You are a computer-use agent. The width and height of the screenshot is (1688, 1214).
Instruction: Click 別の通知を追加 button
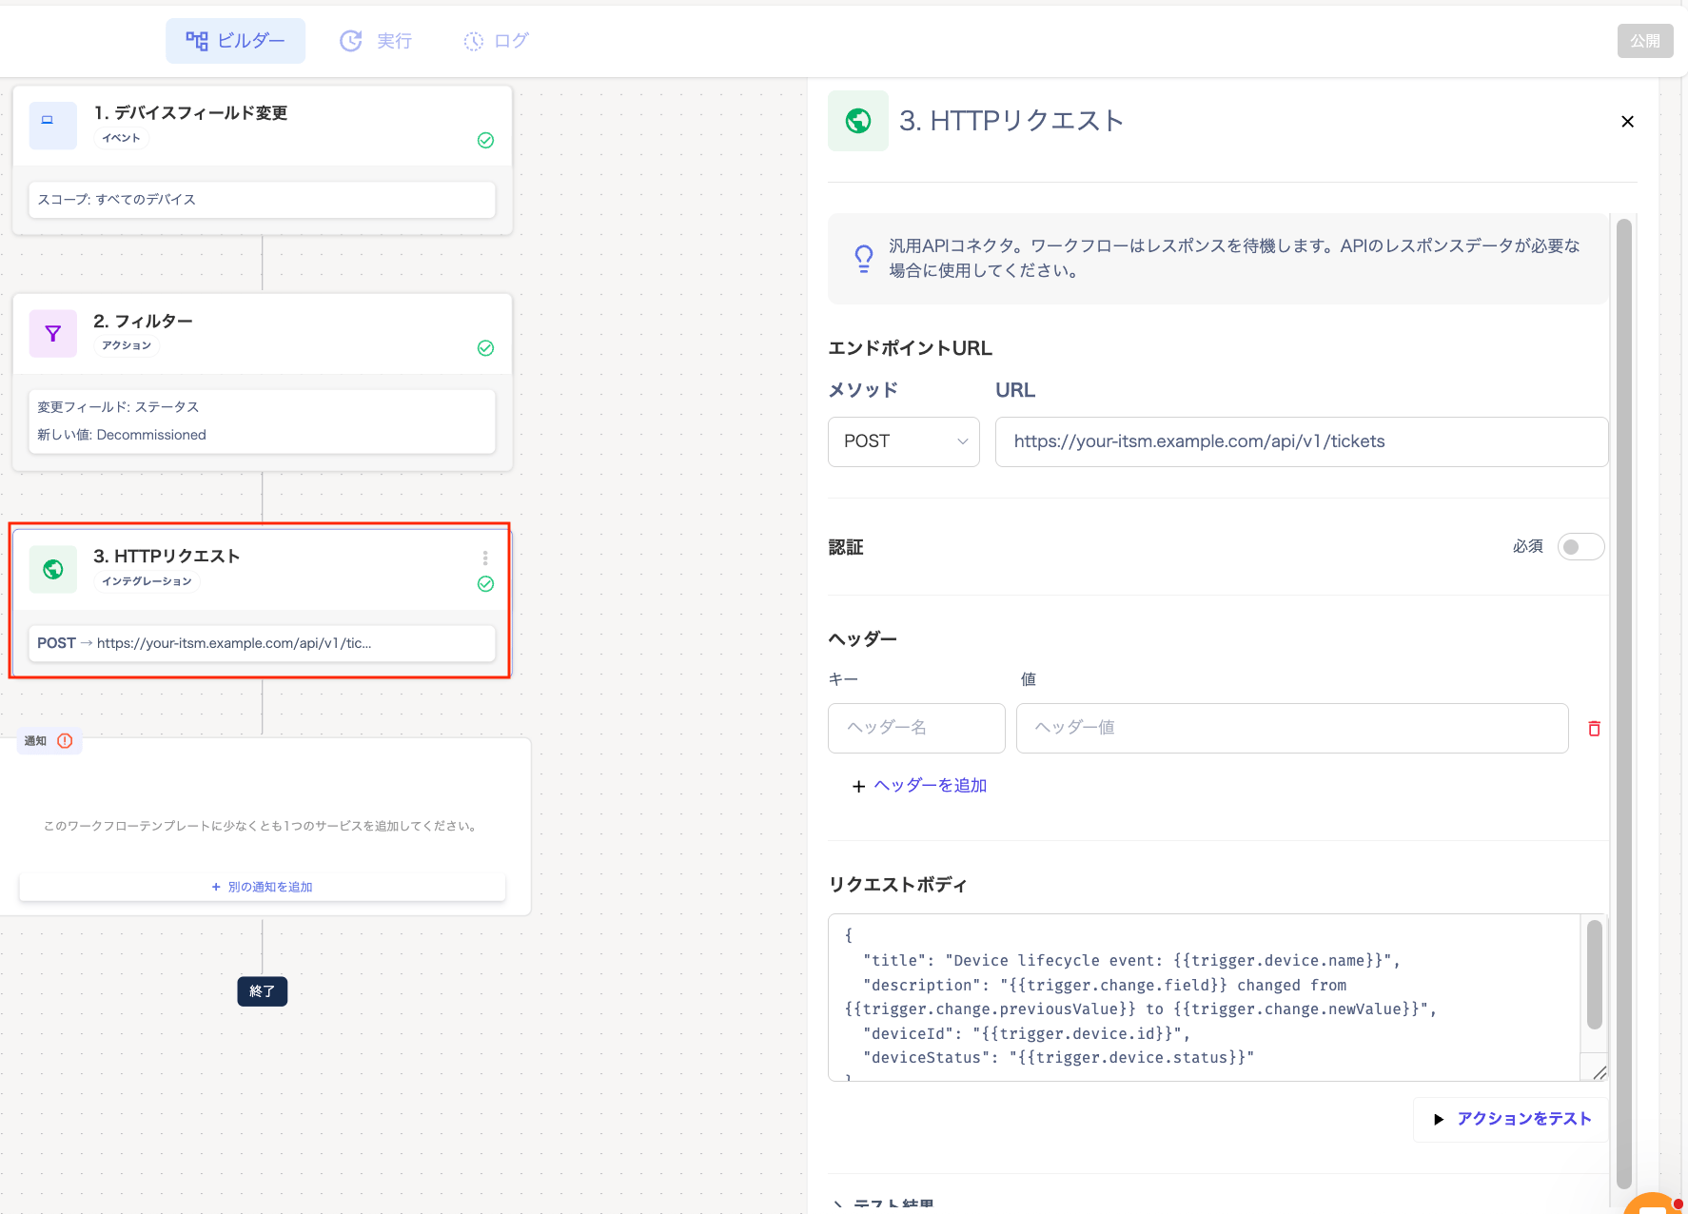[262, 887]
